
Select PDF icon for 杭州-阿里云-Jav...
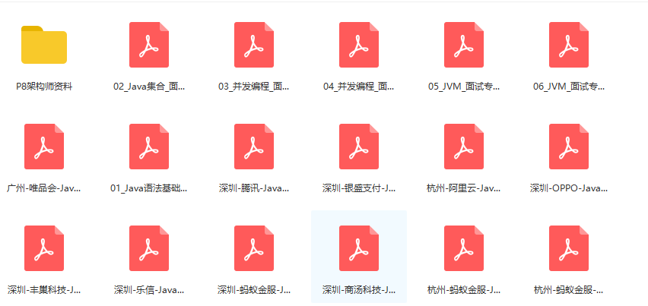(x=464, y=147)
